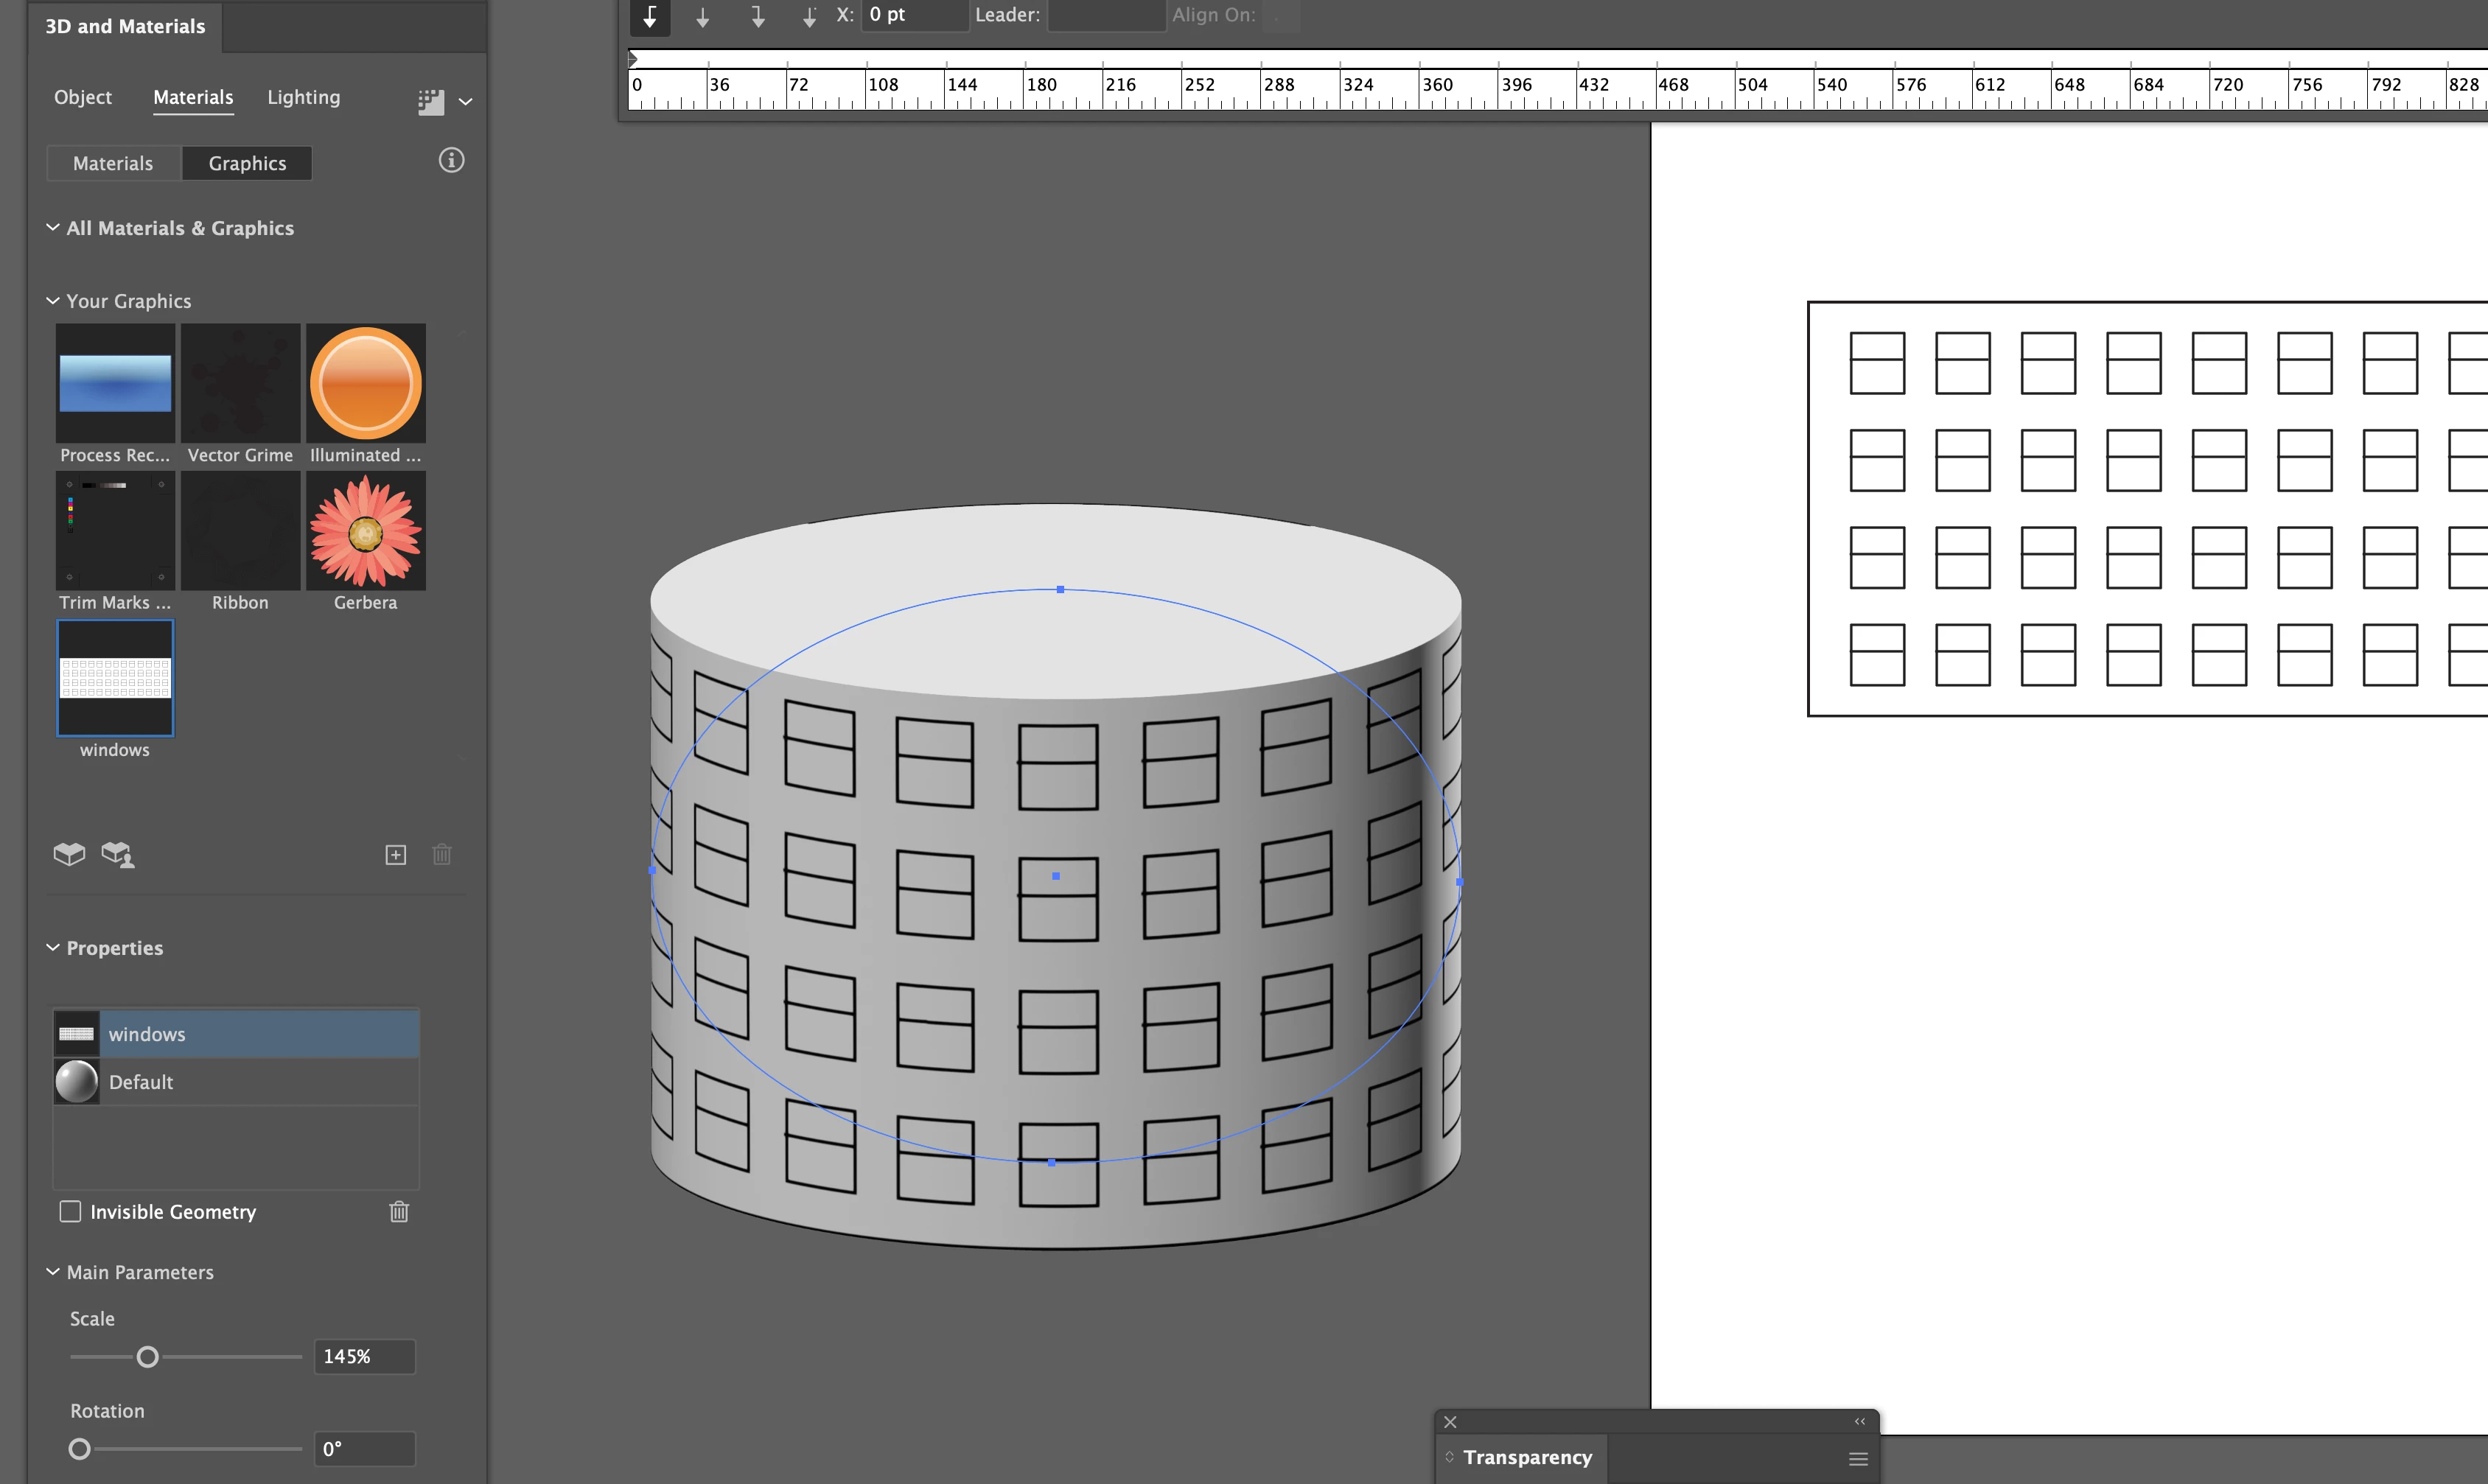
Task: Open the Object tab
Action: pos(83,97)
